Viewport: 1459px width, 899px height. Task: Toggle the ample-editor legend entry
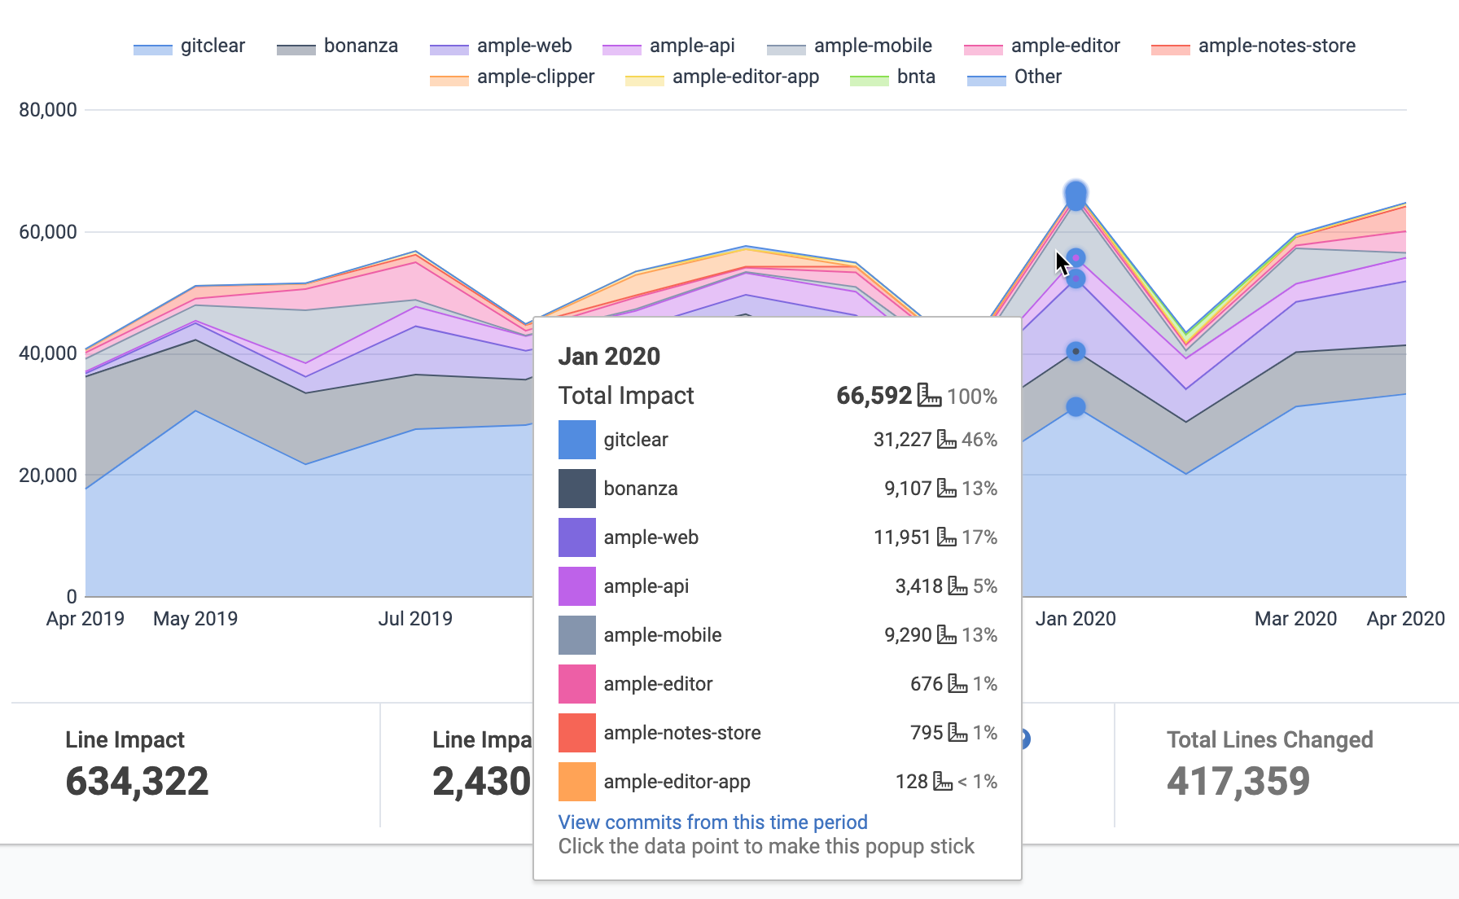1041,46
